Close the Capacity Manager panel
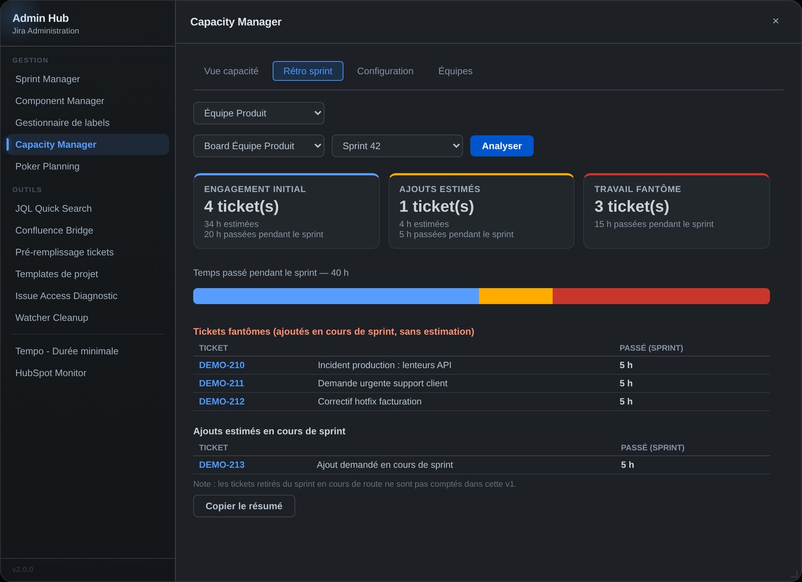This screenshot has height=582, width=802. pyautogui.click(x=775, y=21)
